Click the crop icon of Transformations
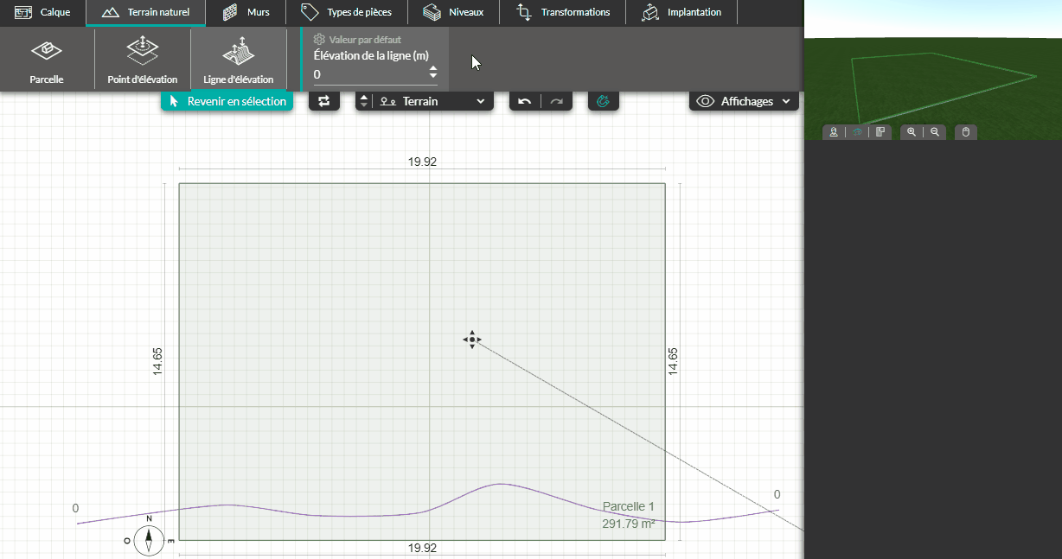1062x559 pixels. tap(523, 12)
